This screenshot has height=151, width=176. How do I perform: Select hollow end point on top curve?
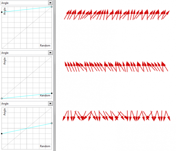tap(52, 7)
